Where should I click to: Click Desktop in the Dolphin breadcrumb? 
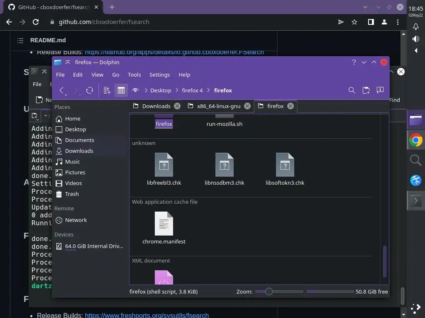click(161, 90)
